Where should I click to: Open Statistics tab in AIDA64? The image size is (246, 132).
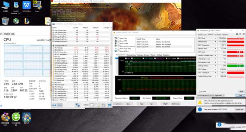pyautogui.click(x=166, y=55)
